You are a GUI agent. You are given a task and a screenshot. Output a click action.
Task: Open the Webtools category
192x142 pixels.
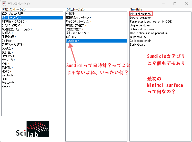pos(32,75)
